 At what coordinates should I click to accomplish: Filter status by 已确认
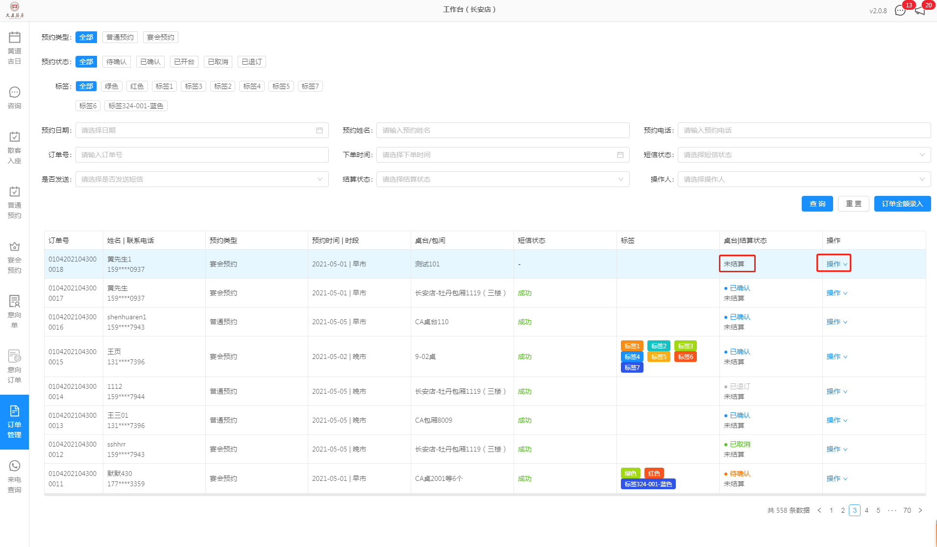click(x=150, y=62)
